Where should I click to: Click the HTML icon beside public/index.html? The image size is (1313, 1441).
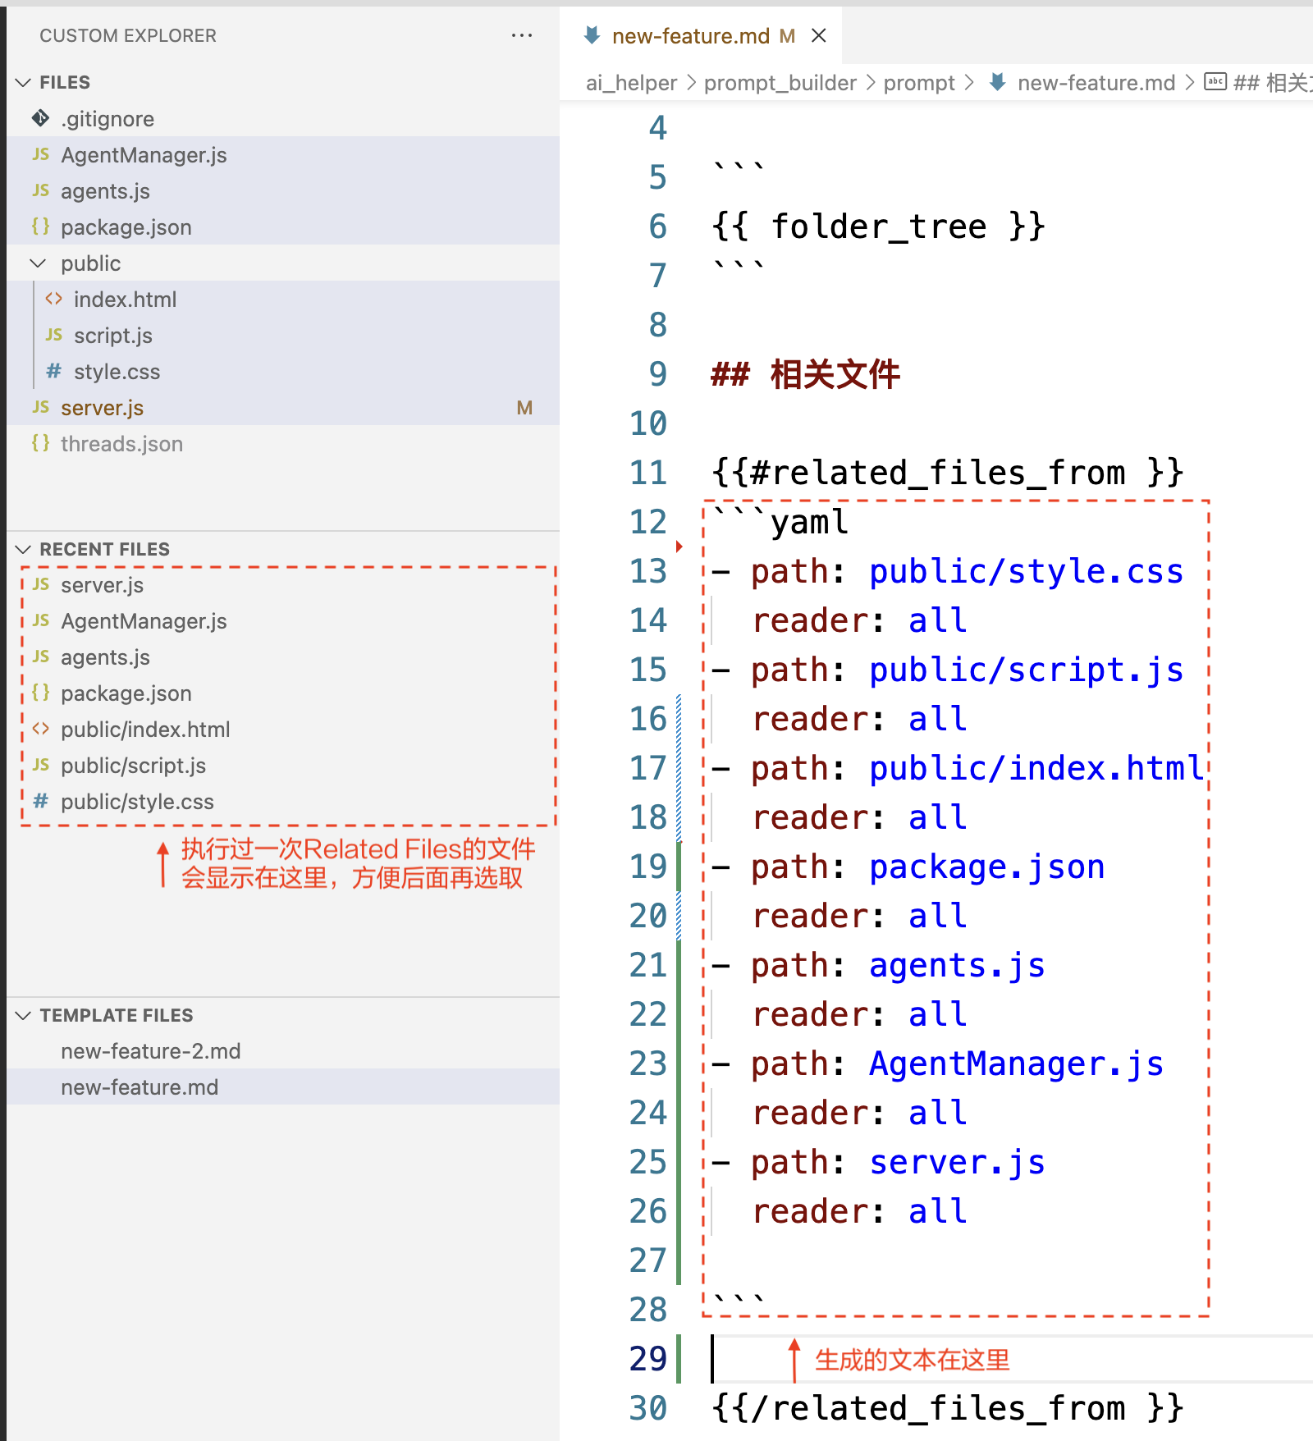click(41, 729)
